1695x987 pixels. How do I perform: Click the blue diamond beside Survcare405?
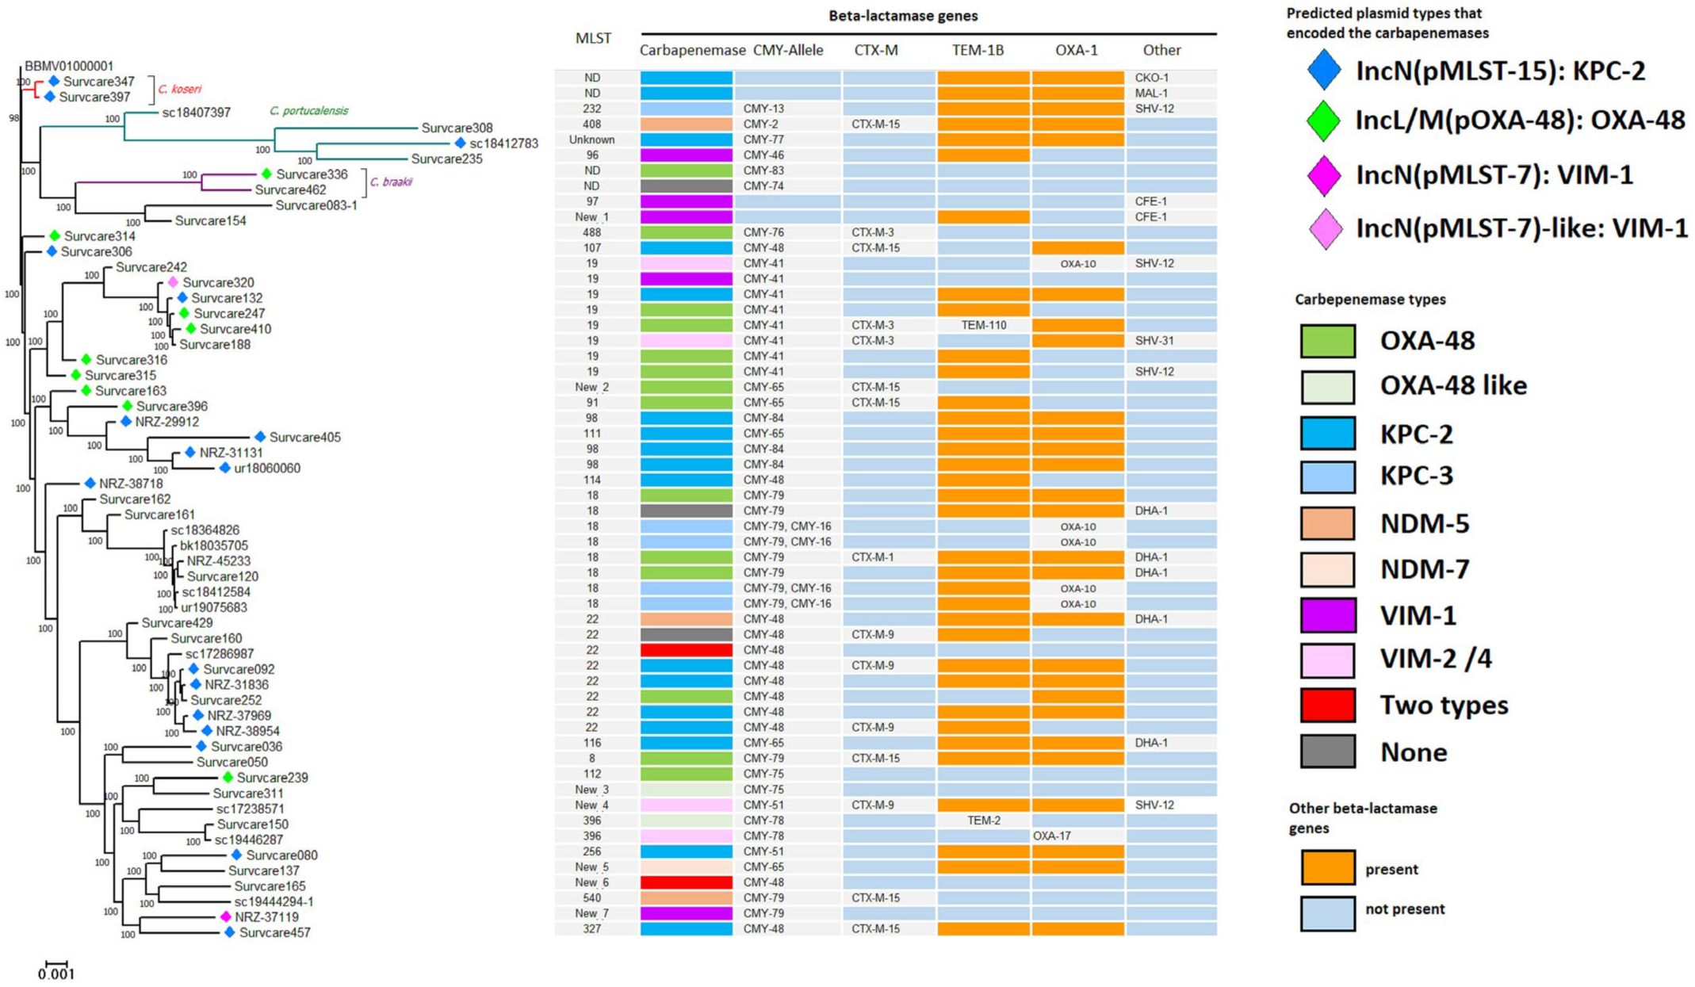[x=260, y=437]
